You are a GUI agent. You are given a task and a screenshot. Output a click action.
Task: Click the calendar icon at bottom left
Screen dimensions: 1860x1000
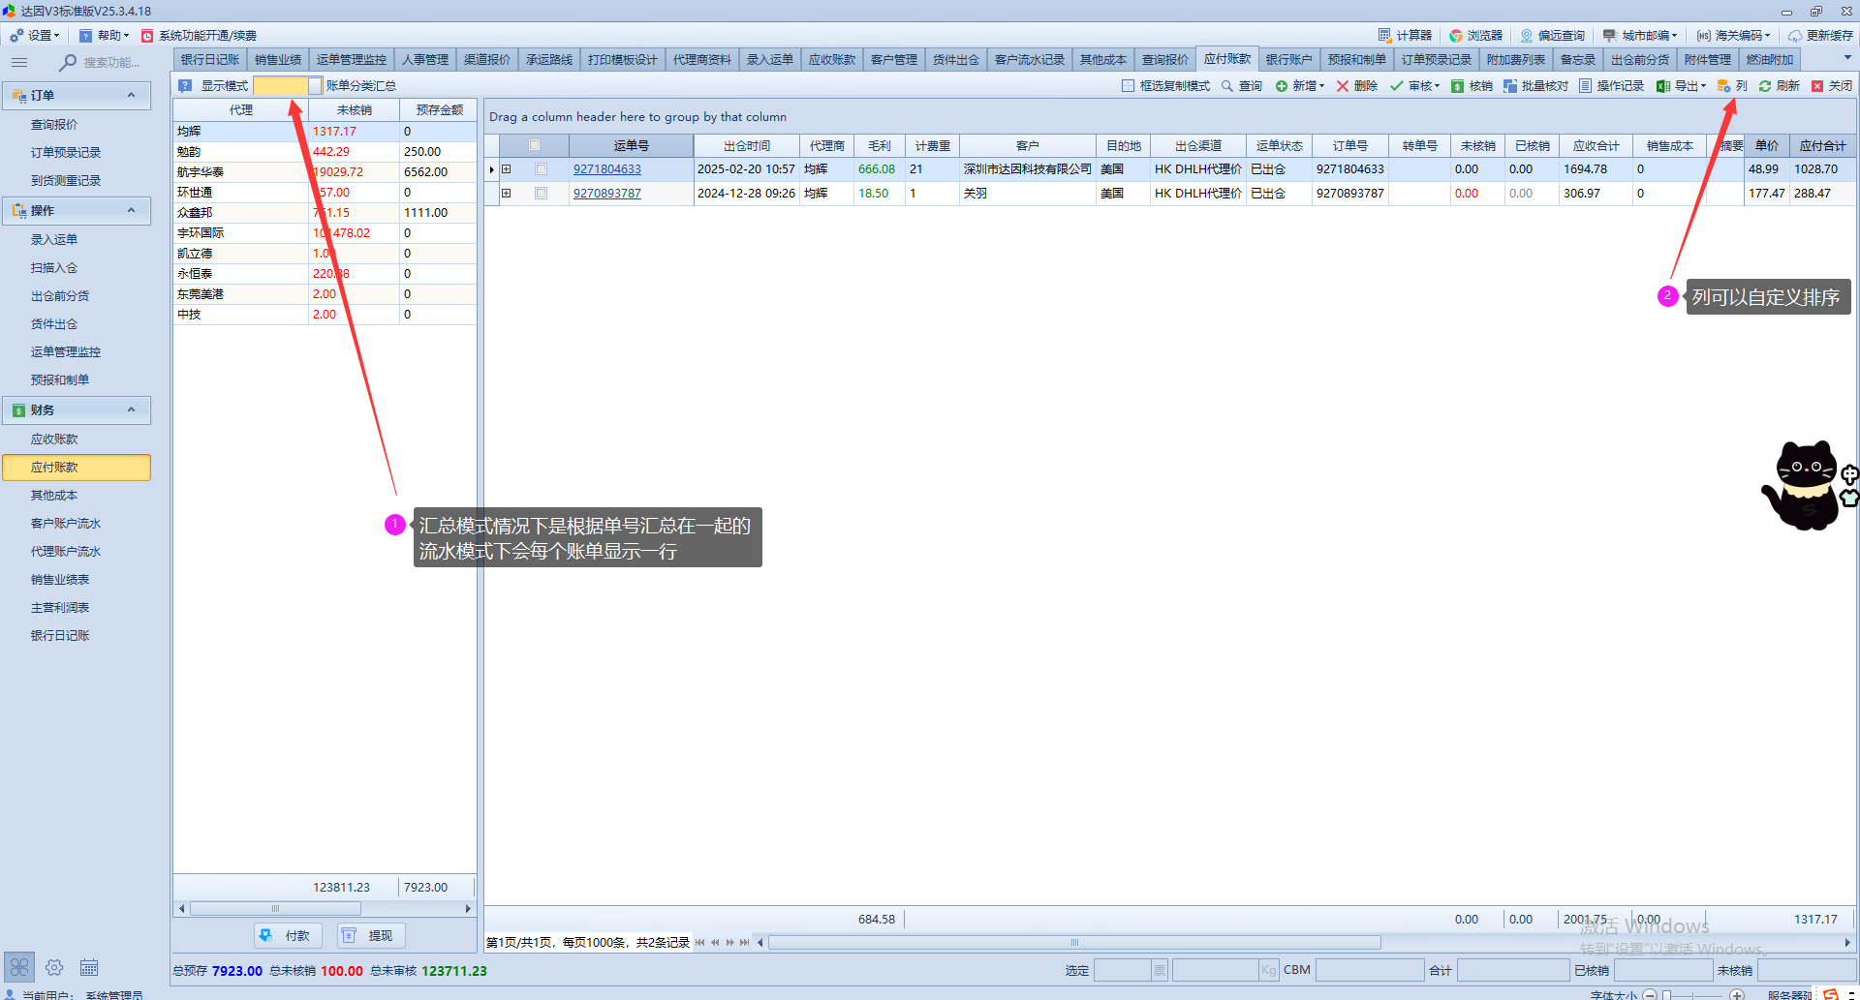click(x=89, y=967)
